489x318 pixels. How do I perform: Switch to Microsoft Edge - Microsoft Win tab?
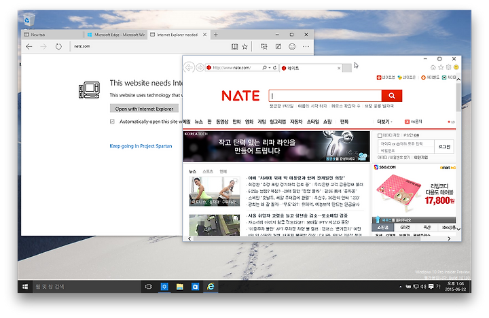[x=116, y=35]
